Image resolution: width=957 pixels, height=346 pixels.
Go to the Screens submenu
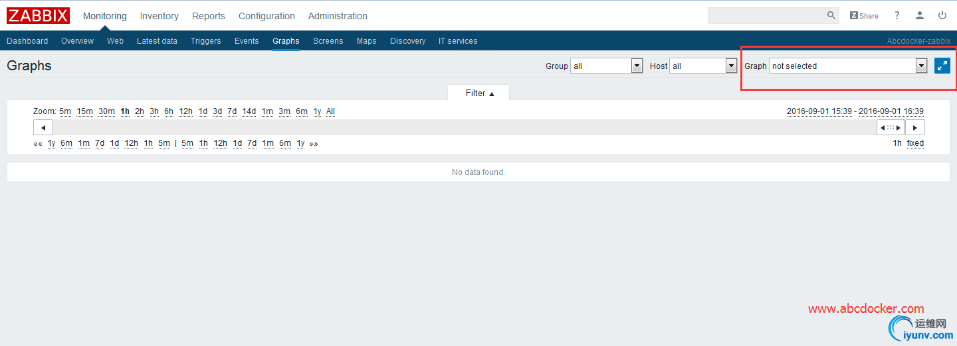tap(328, 41)
